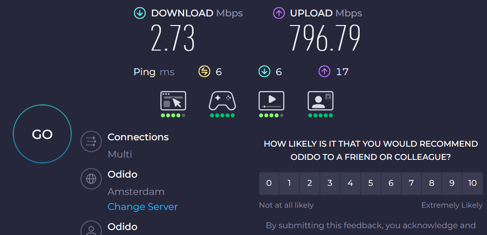This screenshot has height=235, width=487.
Task: Pick score 7 for recommending Odido
Action: 411,184
